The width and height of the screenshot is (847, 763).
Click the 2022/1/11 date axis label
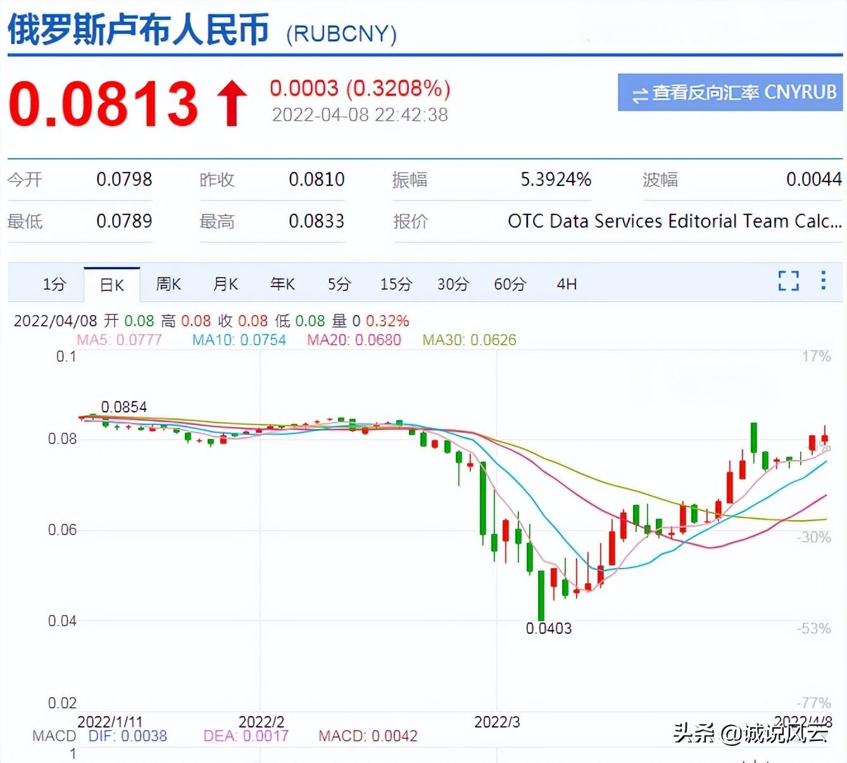tap(110, 722)
